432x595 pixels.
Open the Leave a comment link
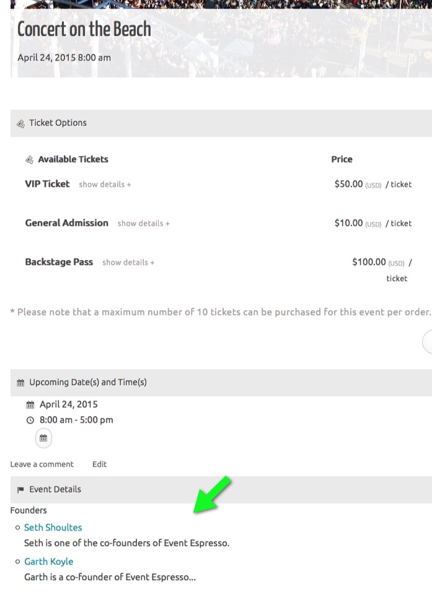[x=42, y=464]
